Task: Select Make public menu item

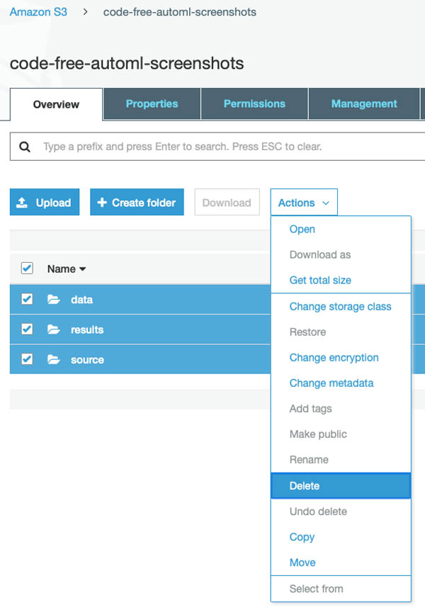Action: [341, 434]
